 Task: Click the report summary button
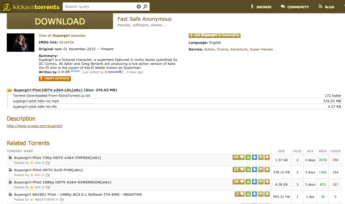(55, 79)
